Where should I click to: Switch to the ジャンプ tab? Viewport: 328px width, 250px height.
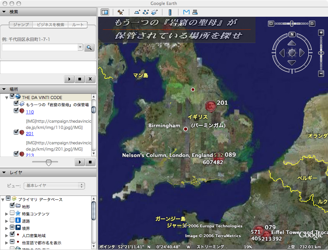pos(21,25)
